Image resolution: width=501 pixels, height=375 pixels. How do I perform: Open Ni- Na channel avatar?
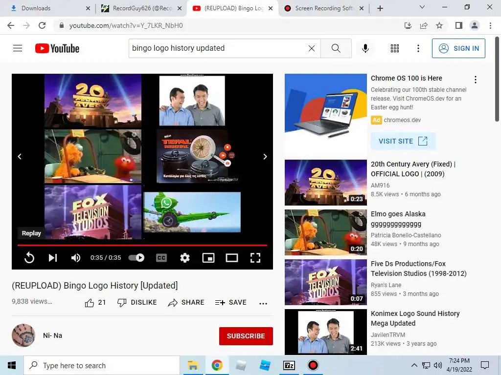pos(23,335)
